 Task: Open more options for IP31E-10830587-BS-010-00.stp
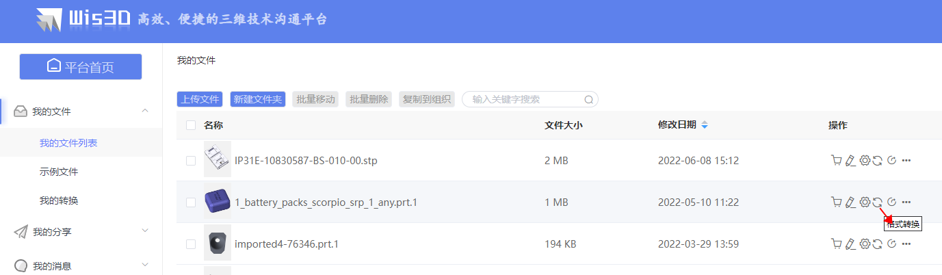(906, 161)
